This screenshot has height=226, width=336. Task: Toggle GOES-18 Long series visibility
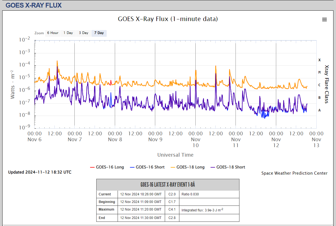pyautogui.click(x=187, y=167)
